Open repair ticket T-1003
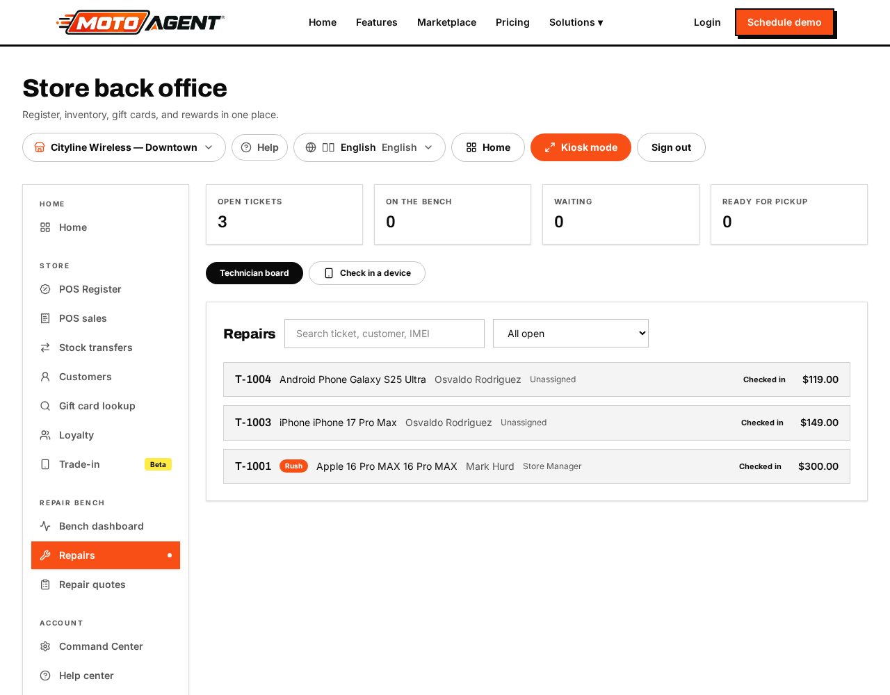The width and height of the screenshot is (890, 695). pyautogui.click(x=537, y=423)
